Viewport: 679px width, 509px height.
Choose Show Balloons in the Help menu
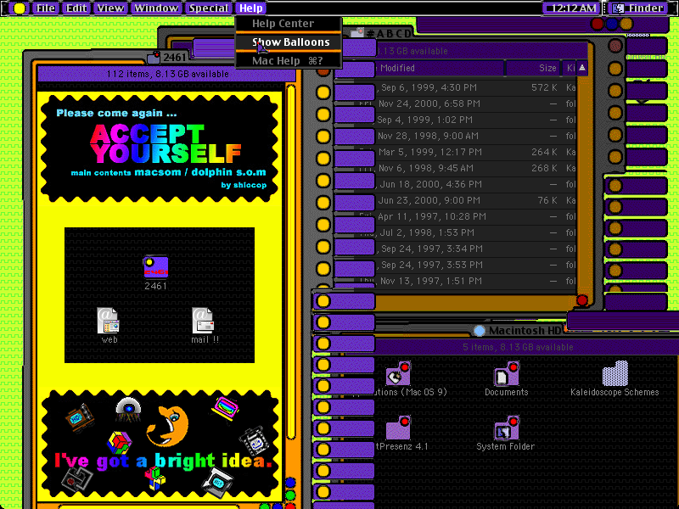point(289,42)
